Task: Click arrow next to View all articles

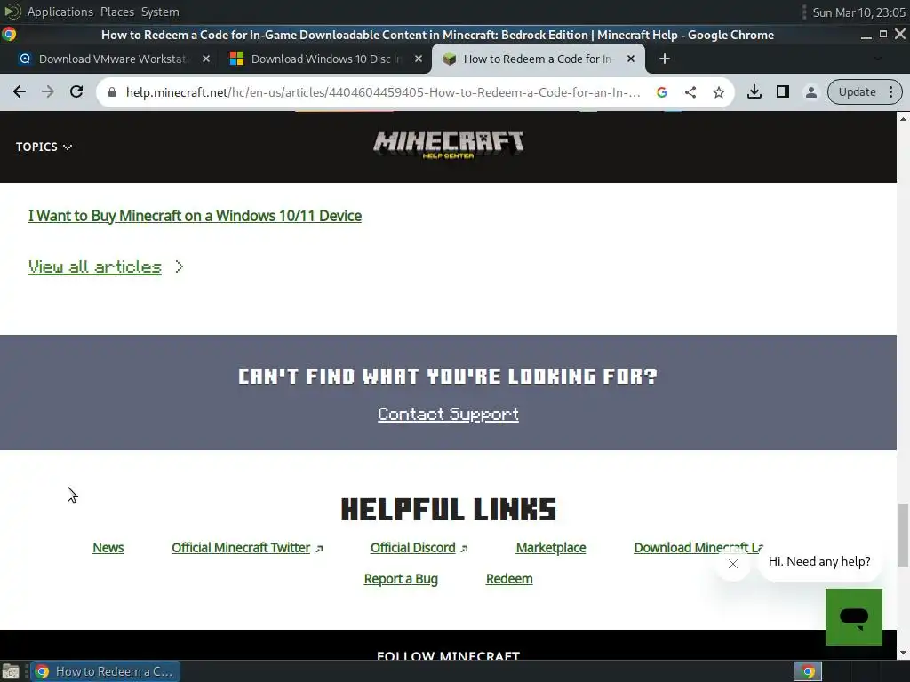Action: [180, 266]
